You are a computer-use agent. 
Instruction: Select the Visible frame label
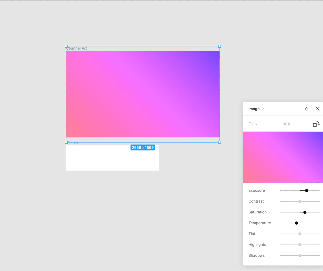pyautogui.click(x=72, y=143)
